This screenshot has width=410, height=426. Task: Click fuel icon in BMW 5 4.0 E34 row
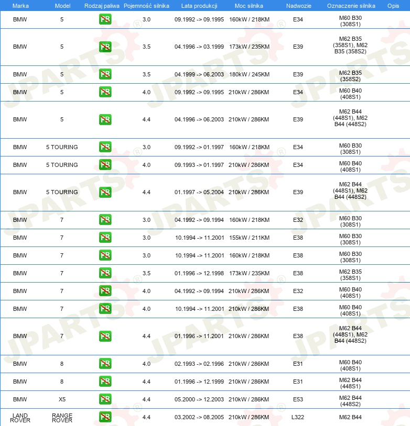(x=105, y=92)
